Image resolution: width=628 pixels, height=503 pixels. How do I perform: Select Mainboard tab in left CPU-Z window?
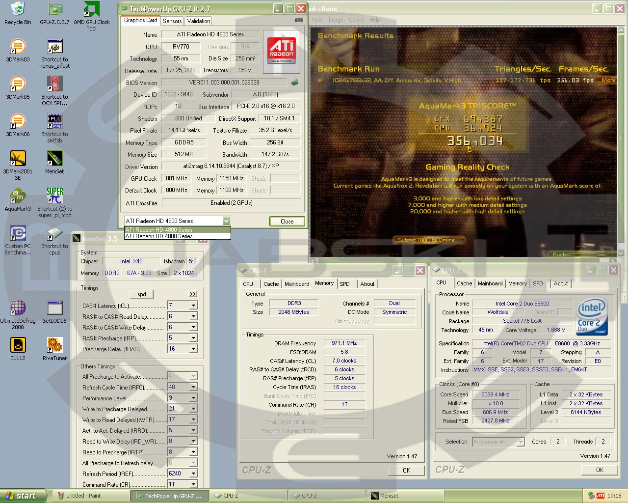(x=297, y=284)
